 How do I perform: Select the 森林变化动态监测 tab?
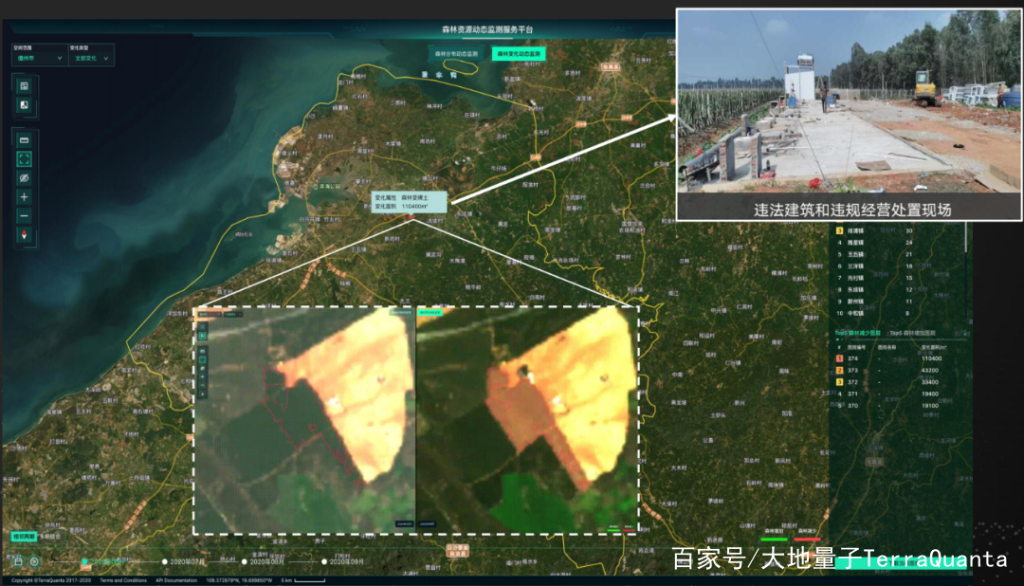click(x=519, y=53)
